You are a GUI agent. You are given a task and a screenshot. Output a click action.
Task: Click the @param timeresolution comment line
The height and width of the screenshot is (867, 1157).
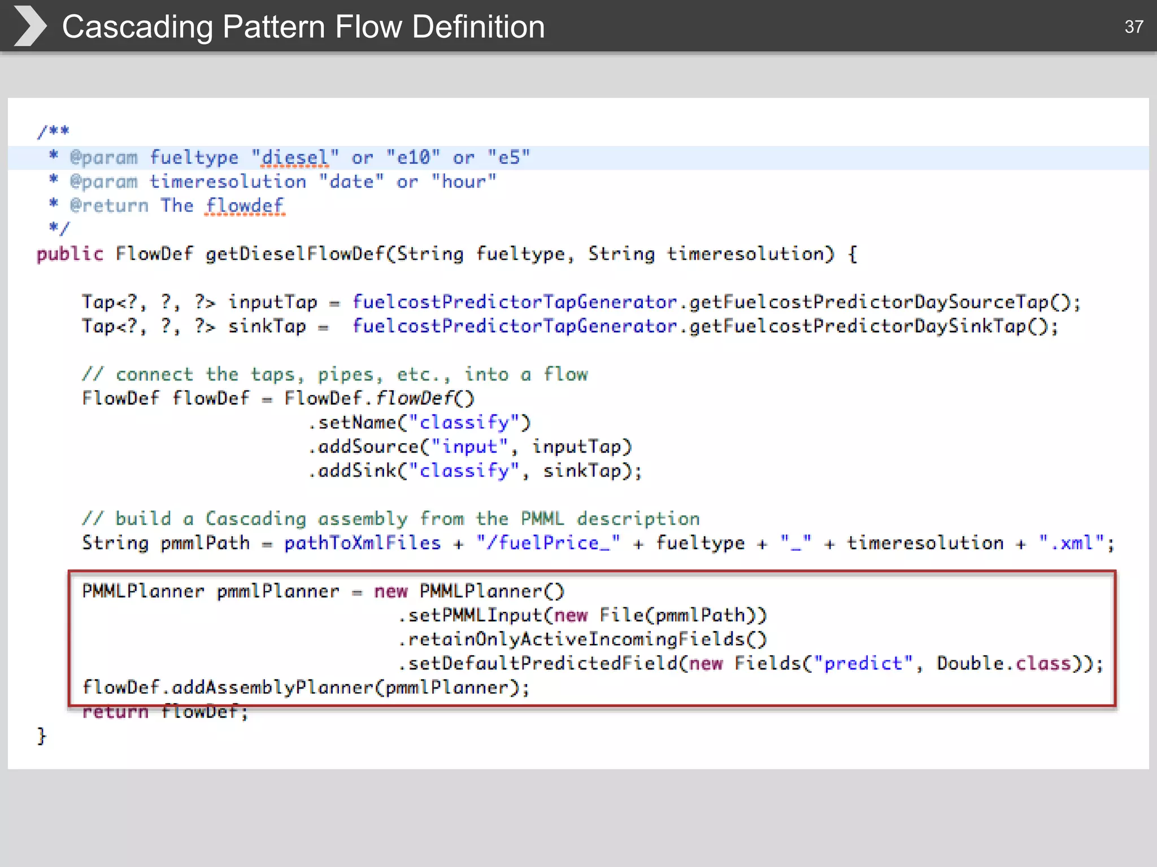point(272,182)
